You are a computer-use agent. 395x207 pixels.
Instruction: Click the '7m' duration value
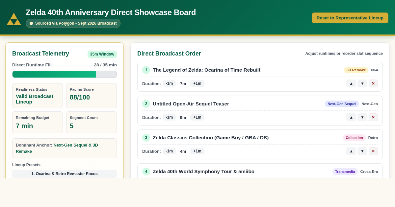pos(183,83)
